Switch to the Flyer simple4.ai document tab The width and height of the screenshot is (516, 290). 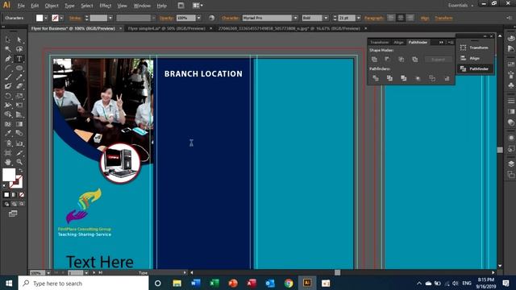coord(167,29)
